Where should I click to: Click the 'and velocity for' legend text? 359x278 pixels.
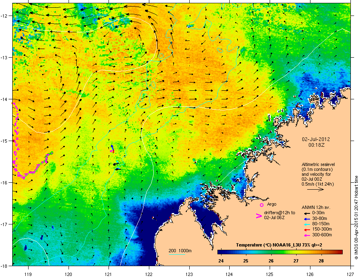[316, 174]
